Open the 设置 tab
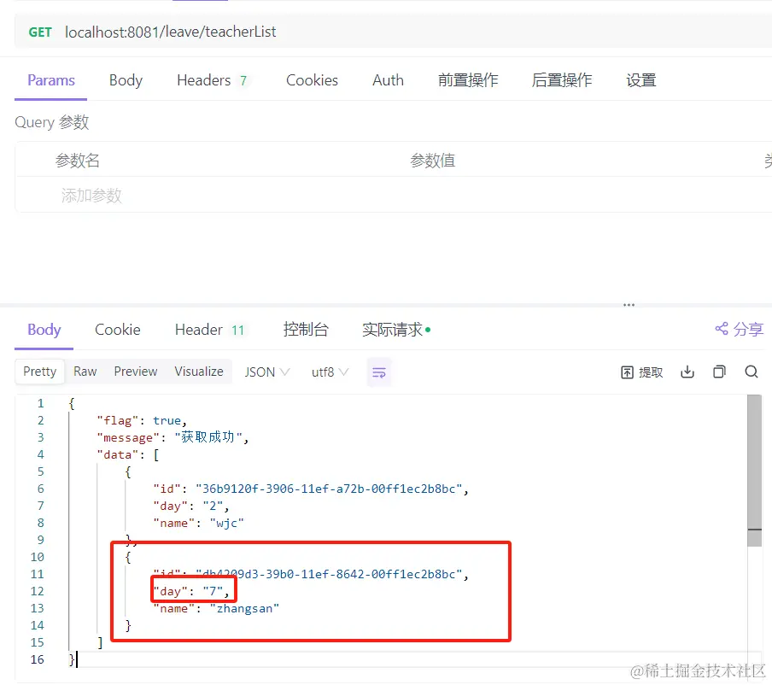Image resolution: width=772 pixels, height=685 pixels. [641, 80]
